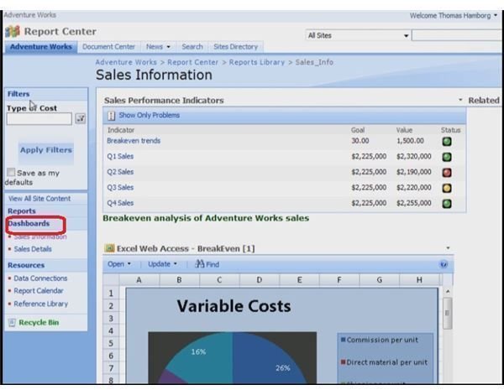Click Show Only Problems link
The image size is (504, 390).
150,115
